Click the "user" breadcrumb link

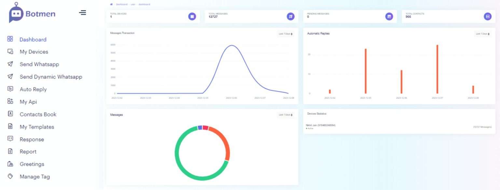click(133, 5)
